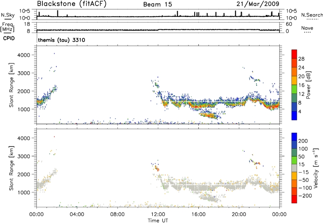Click the power panel 'Slant Range [km]' label

pos(11,85)
